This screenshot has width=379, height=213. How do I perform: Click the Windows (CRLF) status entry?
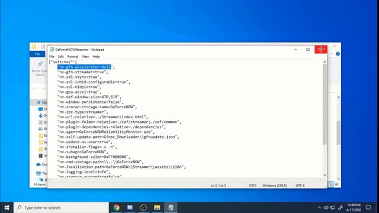coord(274,185)
